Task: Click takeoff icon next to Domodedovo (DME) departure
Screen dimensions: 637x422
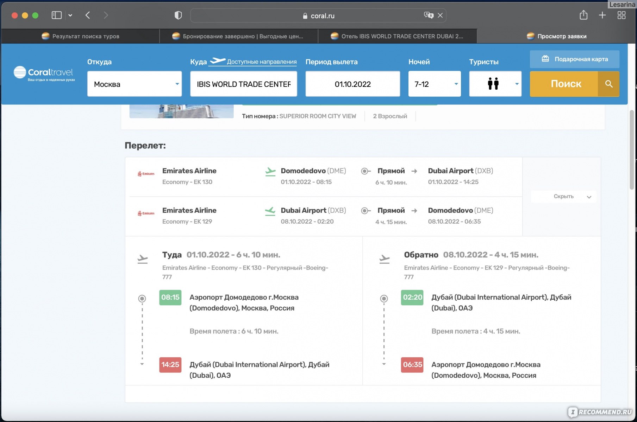Action: [x=270, y=172]
